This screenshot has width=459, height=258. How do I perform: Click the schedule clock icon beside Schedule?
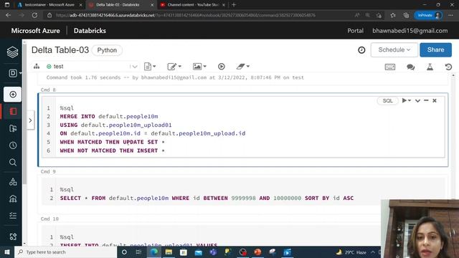click(x=361, y=50)
